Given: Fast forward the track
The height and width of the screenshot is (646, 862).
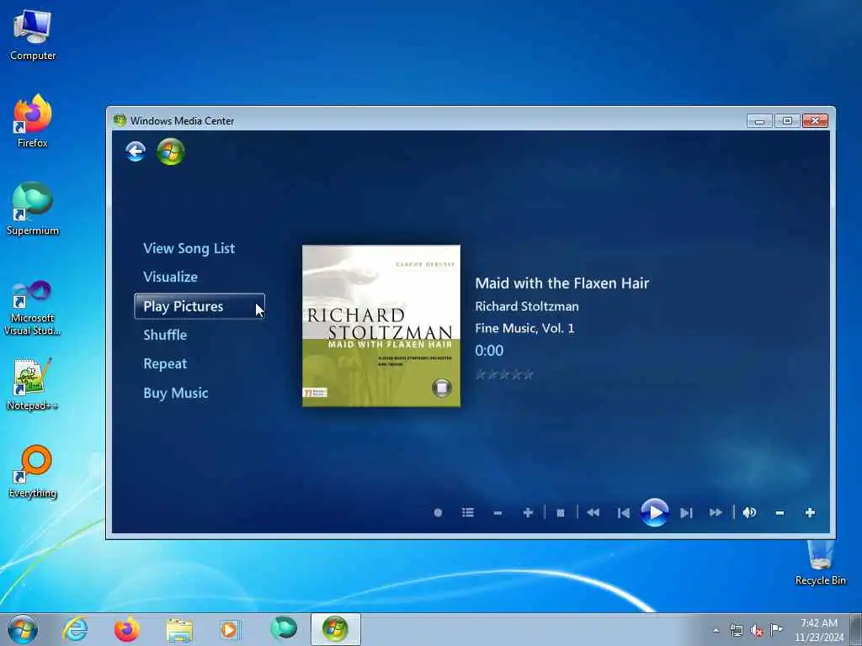Looking at the screenshot, I should [x=716, y=512].
